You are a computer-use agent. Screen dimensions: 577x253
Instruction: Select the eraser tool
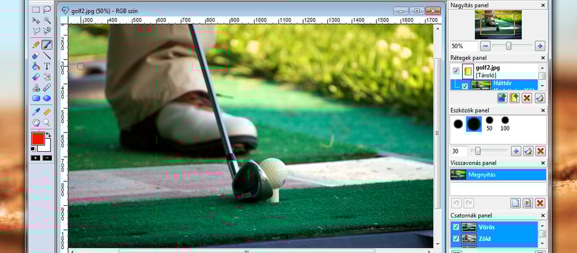[x=36, y=55]
